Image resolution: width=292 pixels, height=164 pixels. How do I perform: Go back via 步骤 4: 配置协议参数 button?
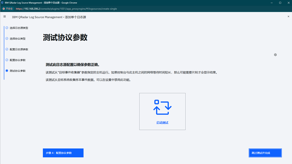point(63,153)
